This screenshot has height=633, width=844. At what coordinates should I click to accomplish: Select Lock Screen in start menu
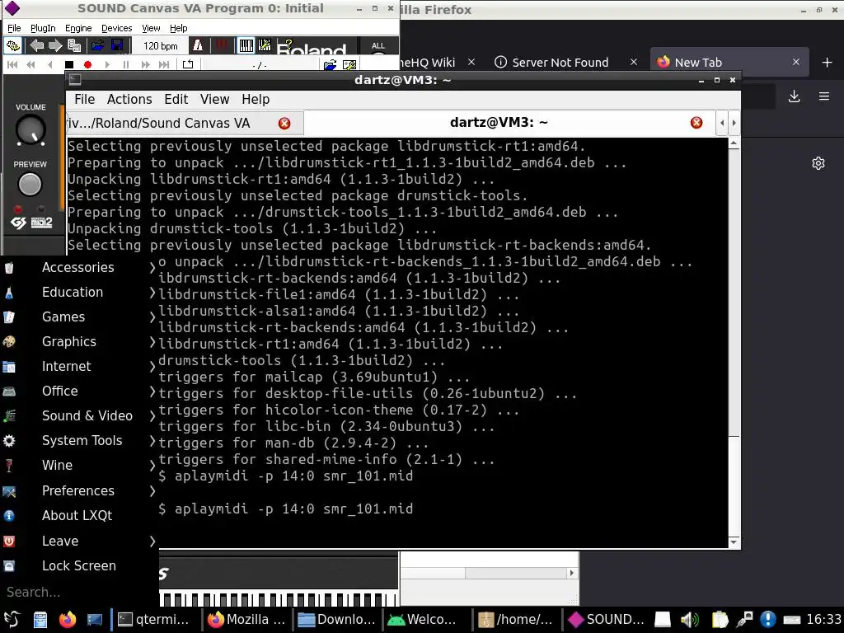coord(79,565)
